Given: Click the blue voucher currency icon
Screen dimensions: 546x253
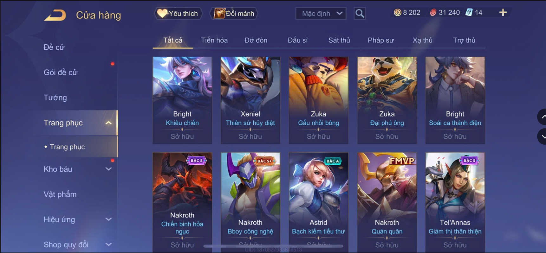Looking at the screenshot, I should (469, 13).
